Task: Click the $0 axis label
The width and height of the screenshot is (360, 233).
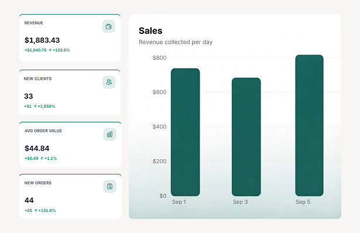Action: tap(163, 196)
